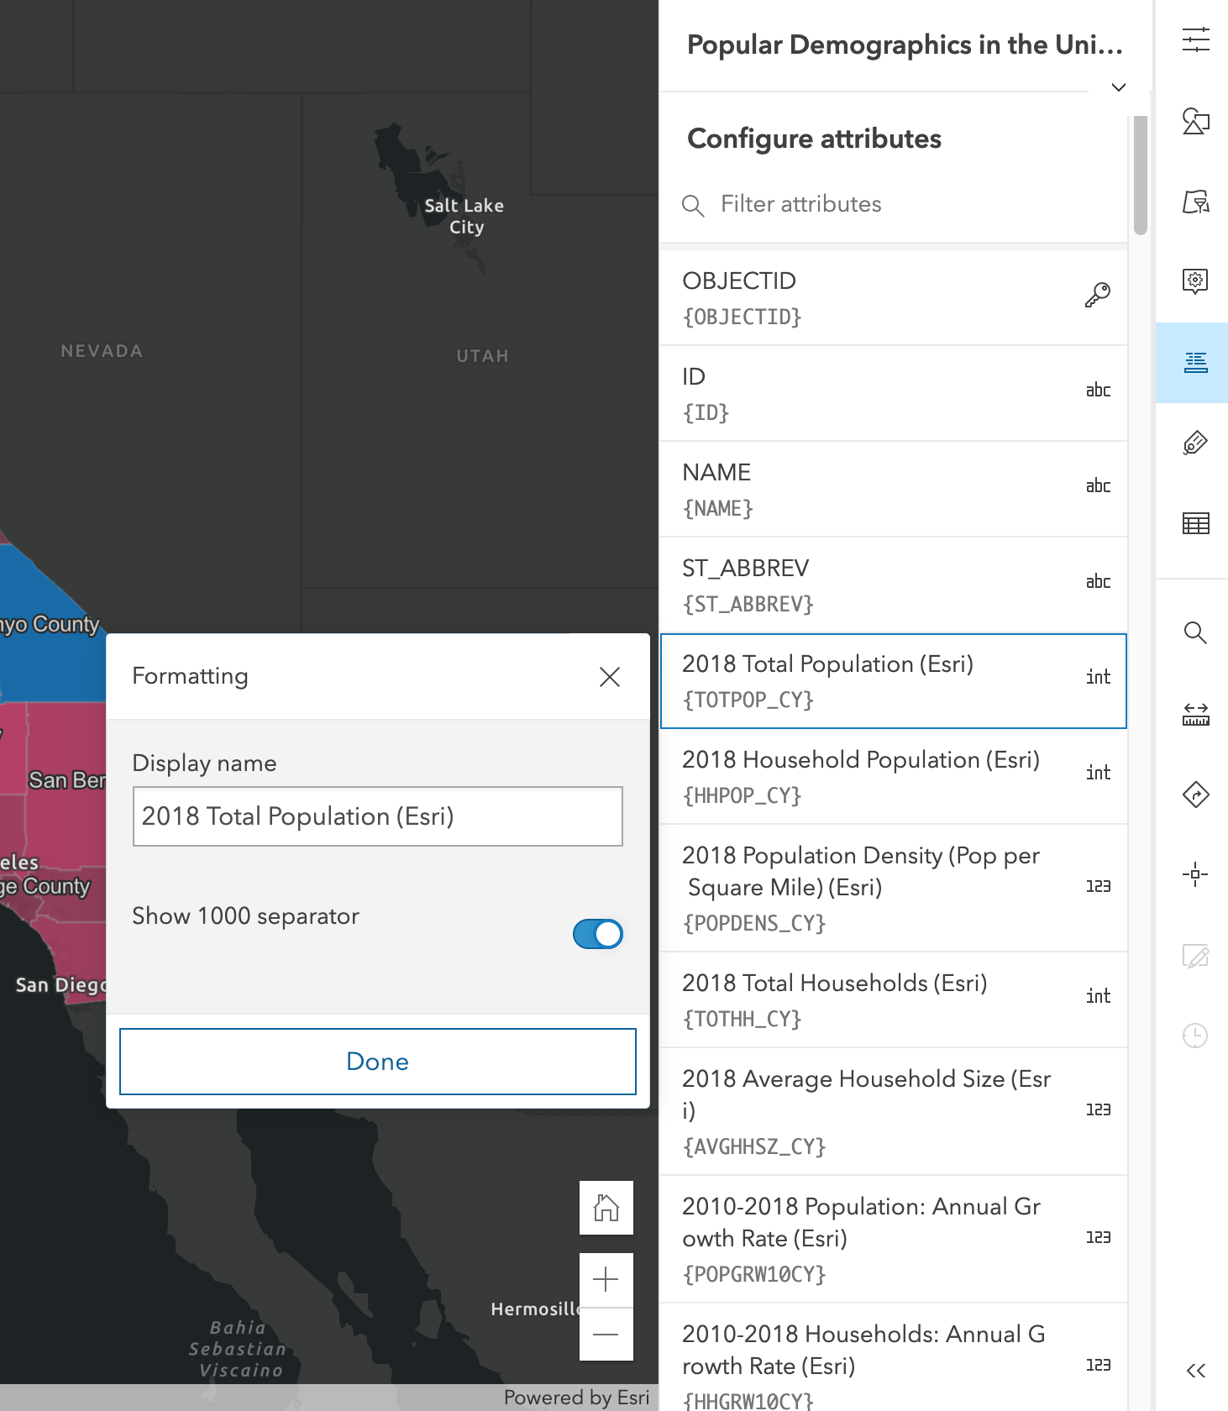Select 2010-2018 Households Annual Growth Rate attribute
The image size is (1228, 1411).
(x=894, y=1358)
